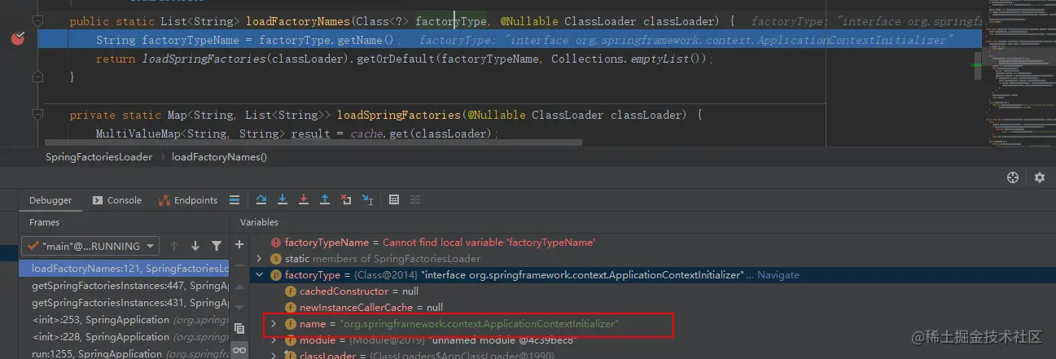
Task: Select the <init>:228 SpringApplication frame
Action: pyautogui.click(x=124, y=337)
